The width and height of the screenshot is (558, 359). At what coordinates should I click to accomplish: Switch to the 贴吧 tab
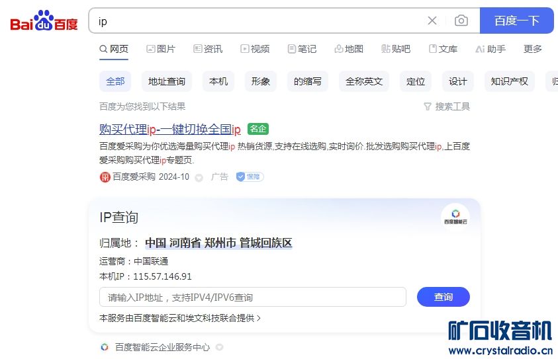point(396,49)
